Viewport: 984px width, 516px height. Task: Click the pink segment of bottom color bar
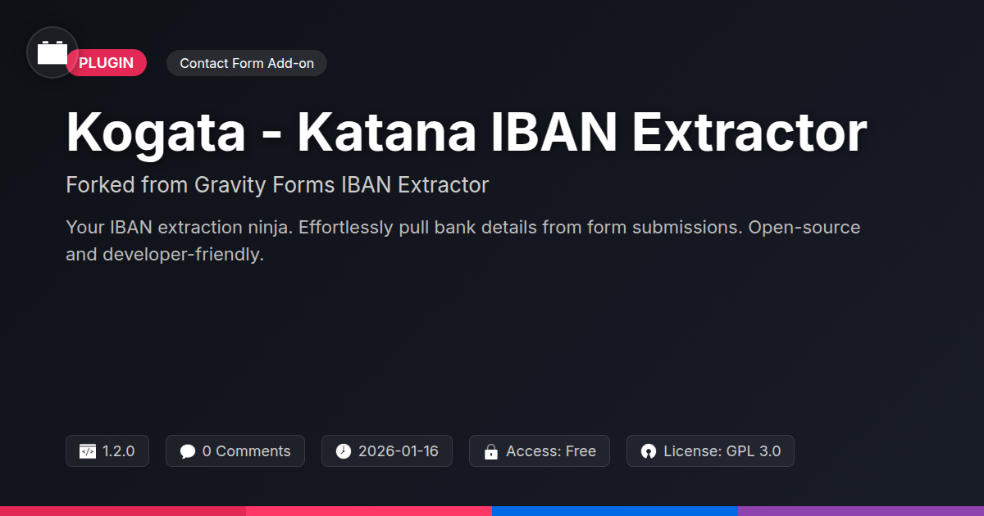pyautogui.click(x=369, y=511)
